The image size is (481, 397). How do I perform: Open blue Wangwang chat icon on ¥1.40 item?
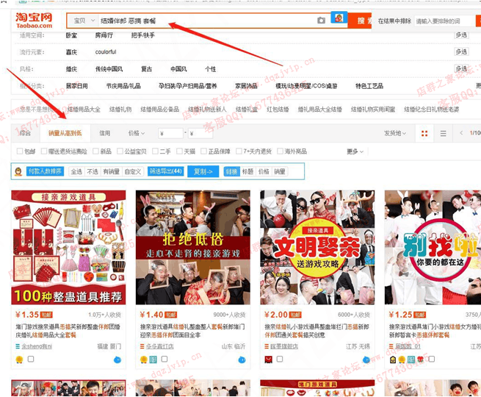point(242,360)
